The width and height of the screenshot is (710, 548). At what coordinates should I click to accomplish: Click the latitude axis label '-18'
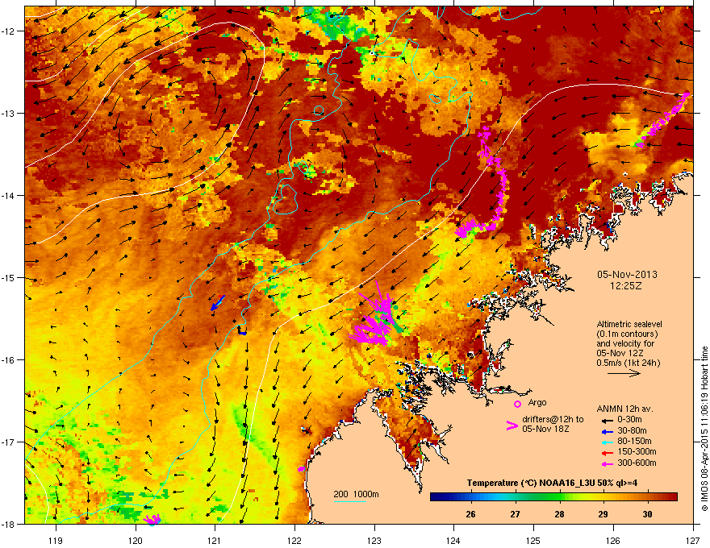(x=8, y=524)
